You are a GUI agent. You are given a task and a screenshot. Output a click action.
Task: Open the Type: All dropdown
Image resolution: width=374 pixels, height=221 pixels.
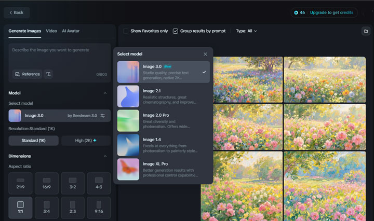(246, 31)
